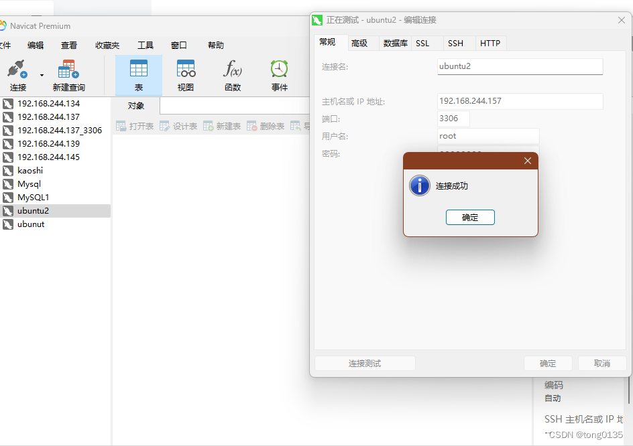Select the 表 (Table) toolbar icon
The image size is (633, 446).
pyautogui.click(x=138, y=68)
